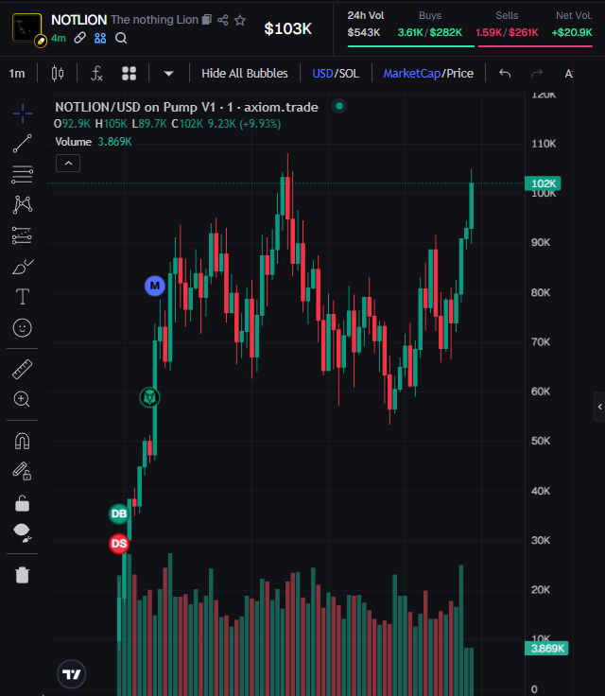Viewport: 605px width, 696px height.
Task: Click the $103K market cap value
Action: (x=287, y=29)
